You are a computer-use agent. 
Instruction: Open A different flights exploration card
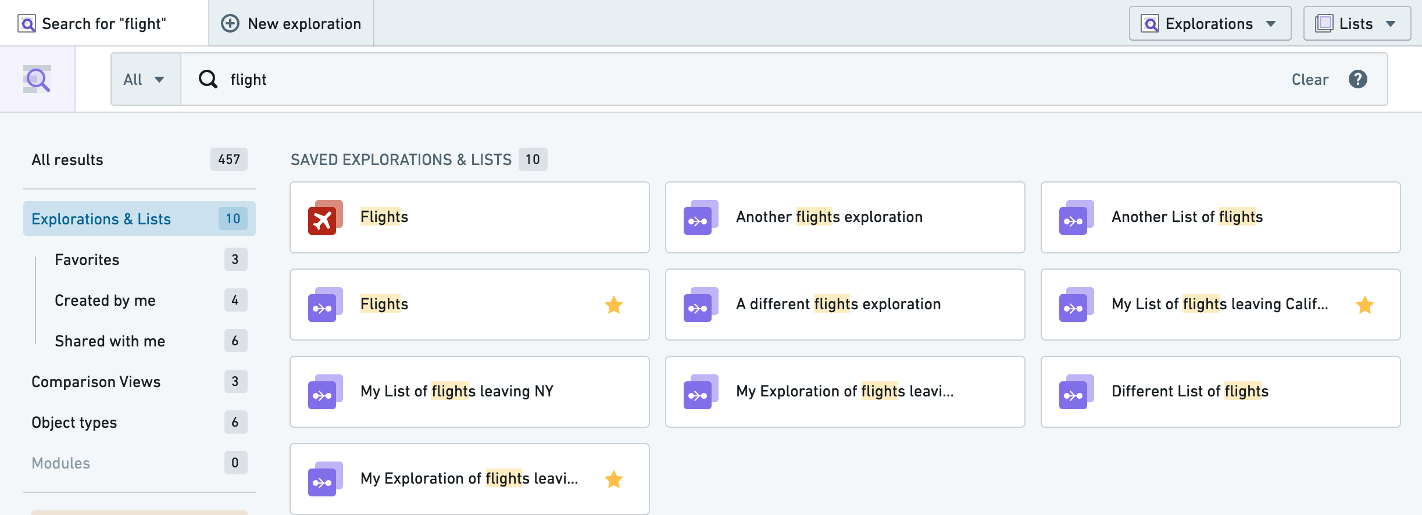(845, 305)
